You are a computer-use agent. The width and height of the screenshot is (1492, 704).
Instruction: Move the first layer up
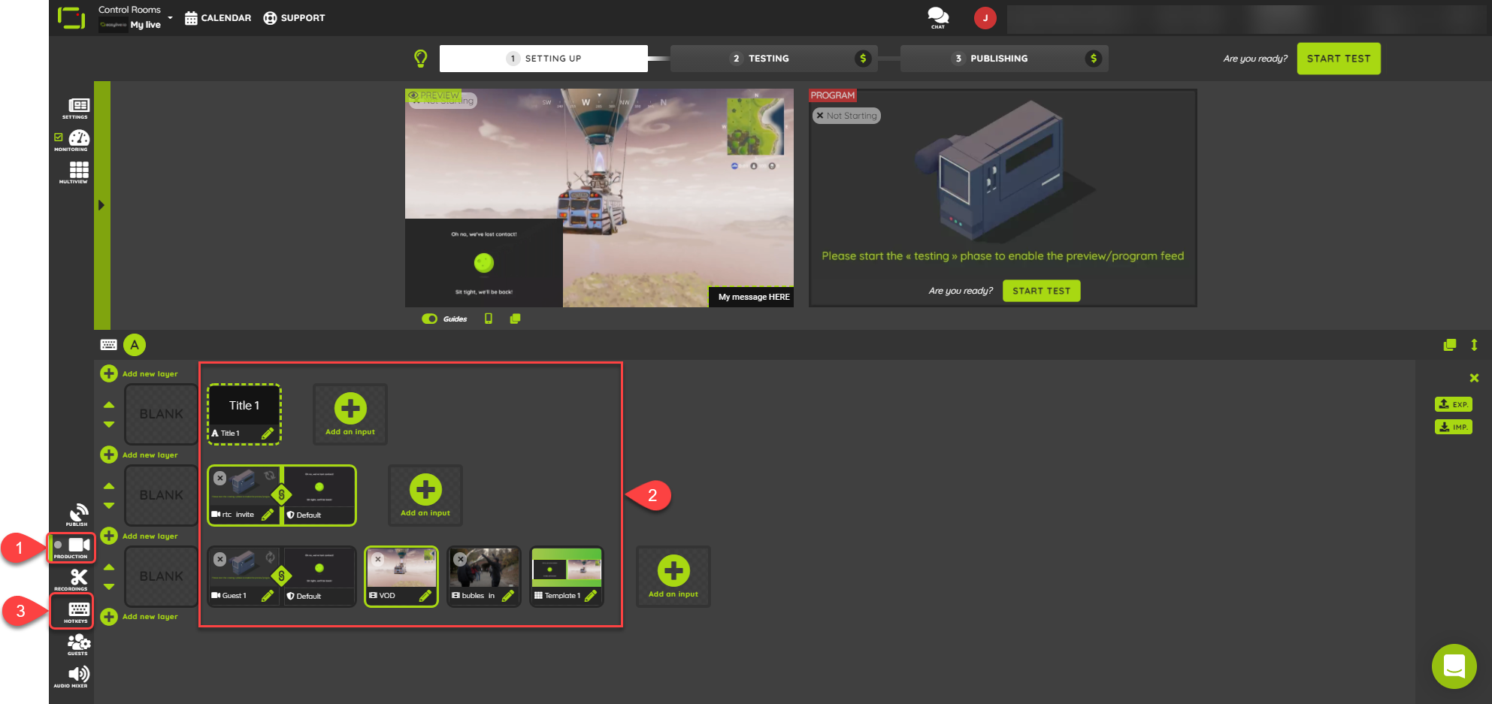click(109, 405)
